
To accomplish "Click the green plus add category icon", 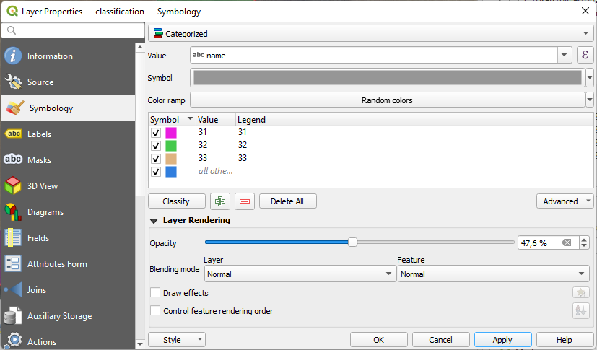I will click(219, 201).
